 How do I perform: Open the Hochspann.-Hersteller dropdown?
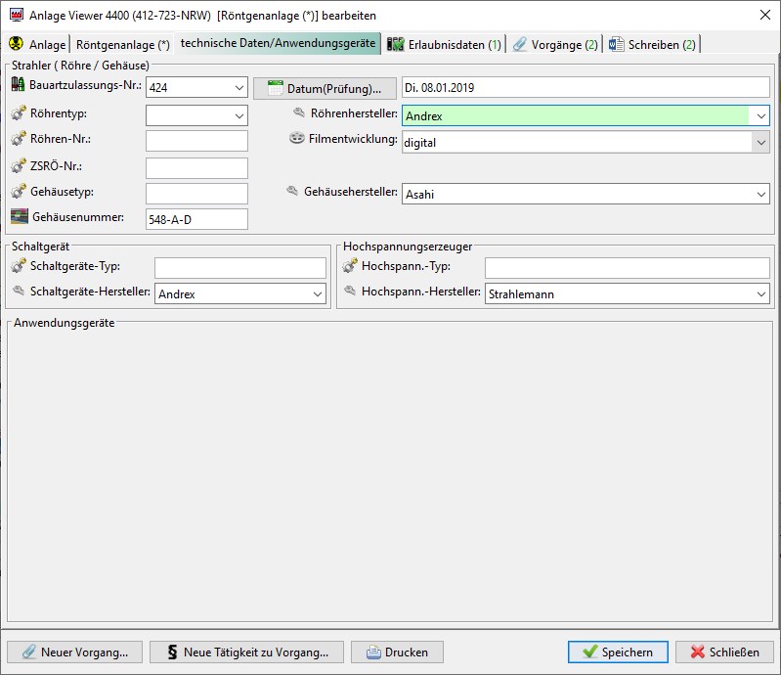[x=760, y=293]
